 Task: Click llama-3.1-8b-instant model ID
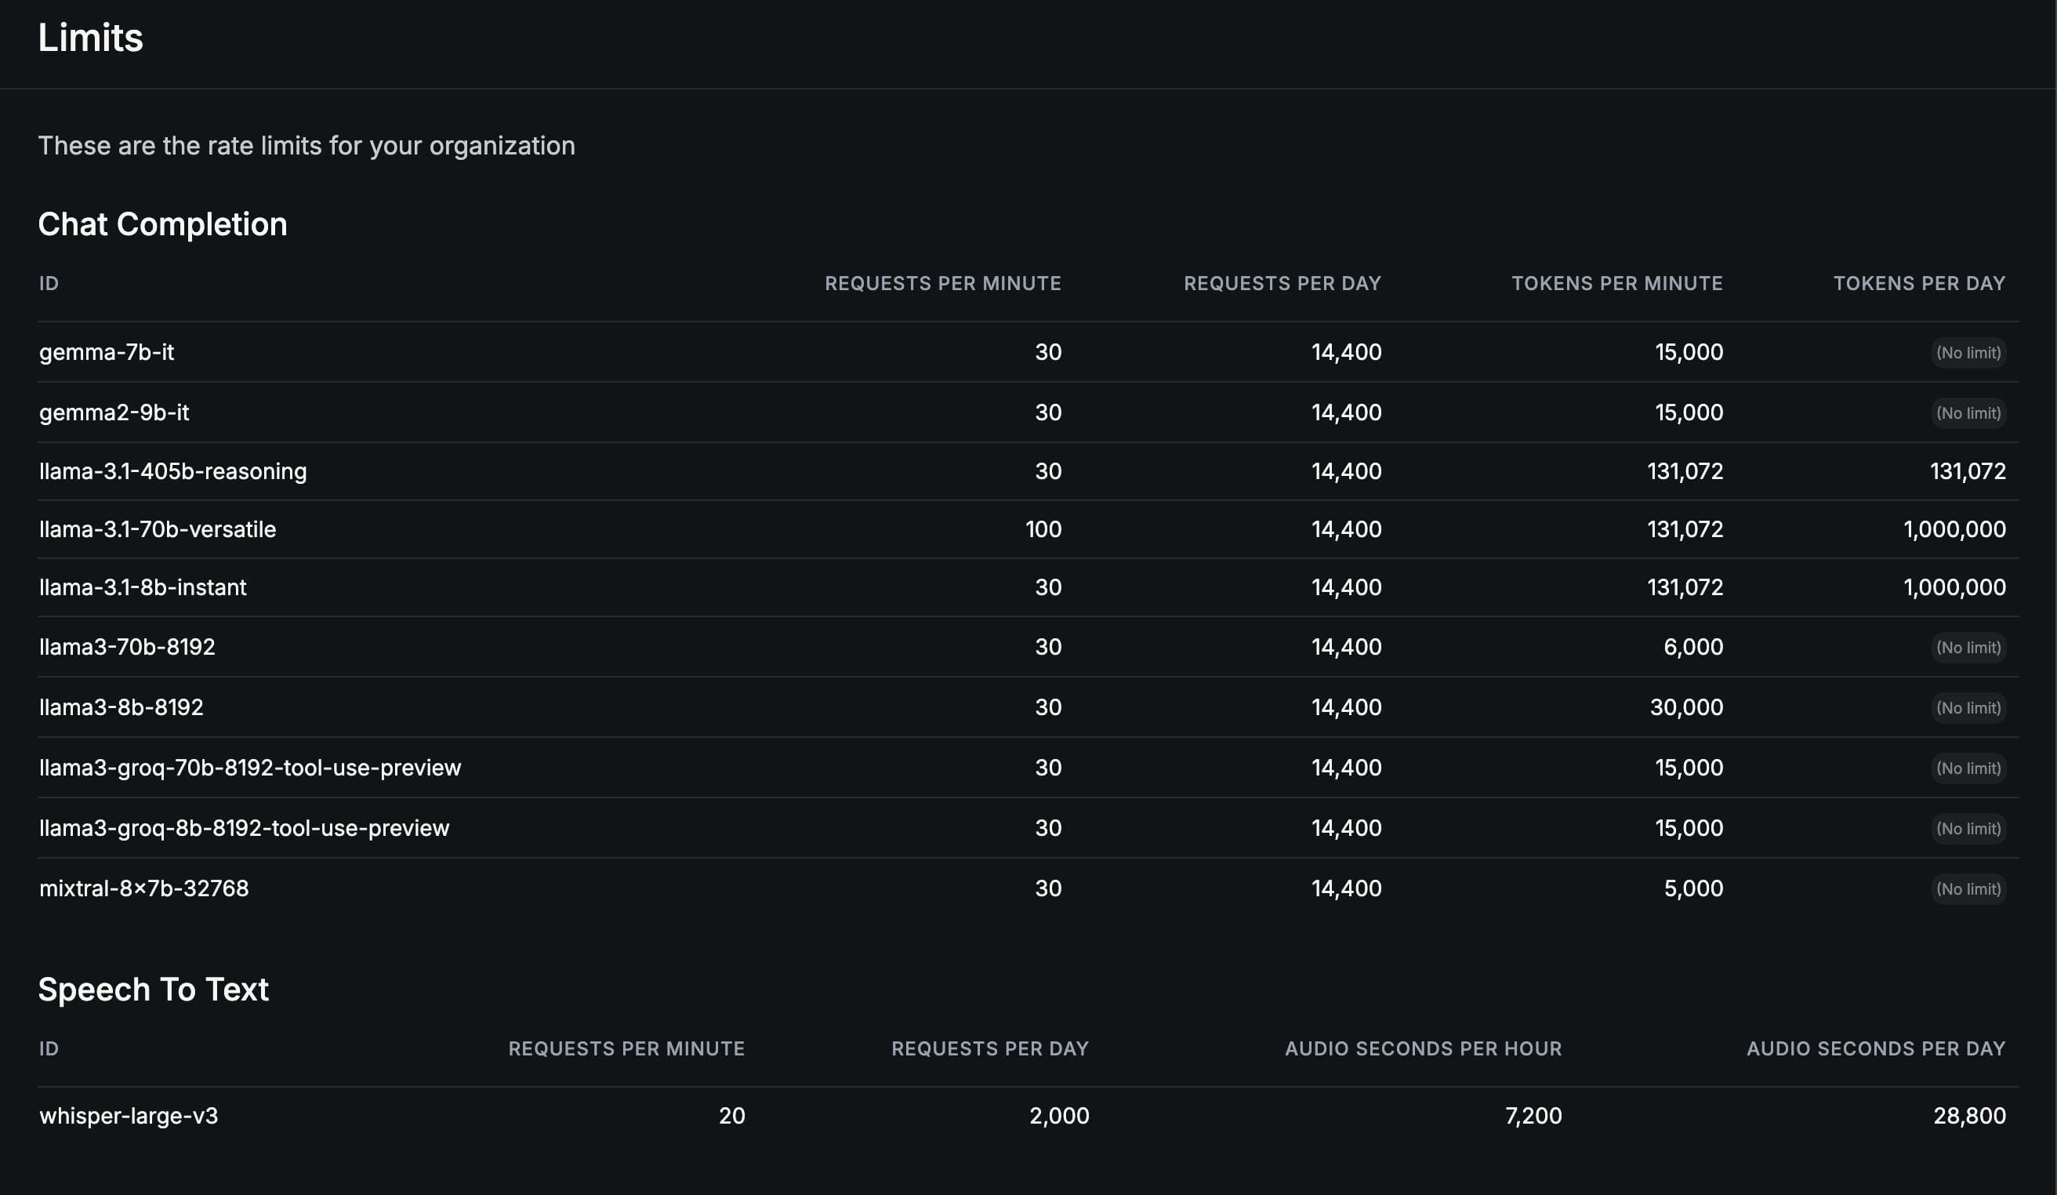tap(143, 587)
